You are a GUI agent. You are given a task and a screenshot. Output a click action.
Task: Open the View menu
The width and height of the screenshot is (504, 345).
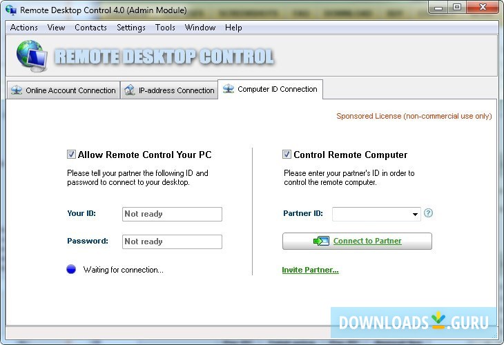point(56,28)
